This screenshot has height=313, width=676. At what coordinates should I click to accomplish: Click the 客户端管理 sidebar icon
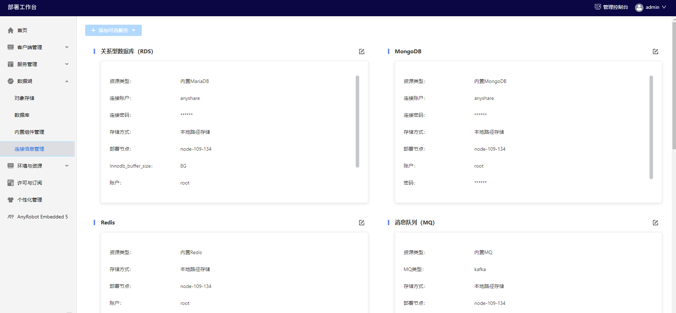click(11, 47)
